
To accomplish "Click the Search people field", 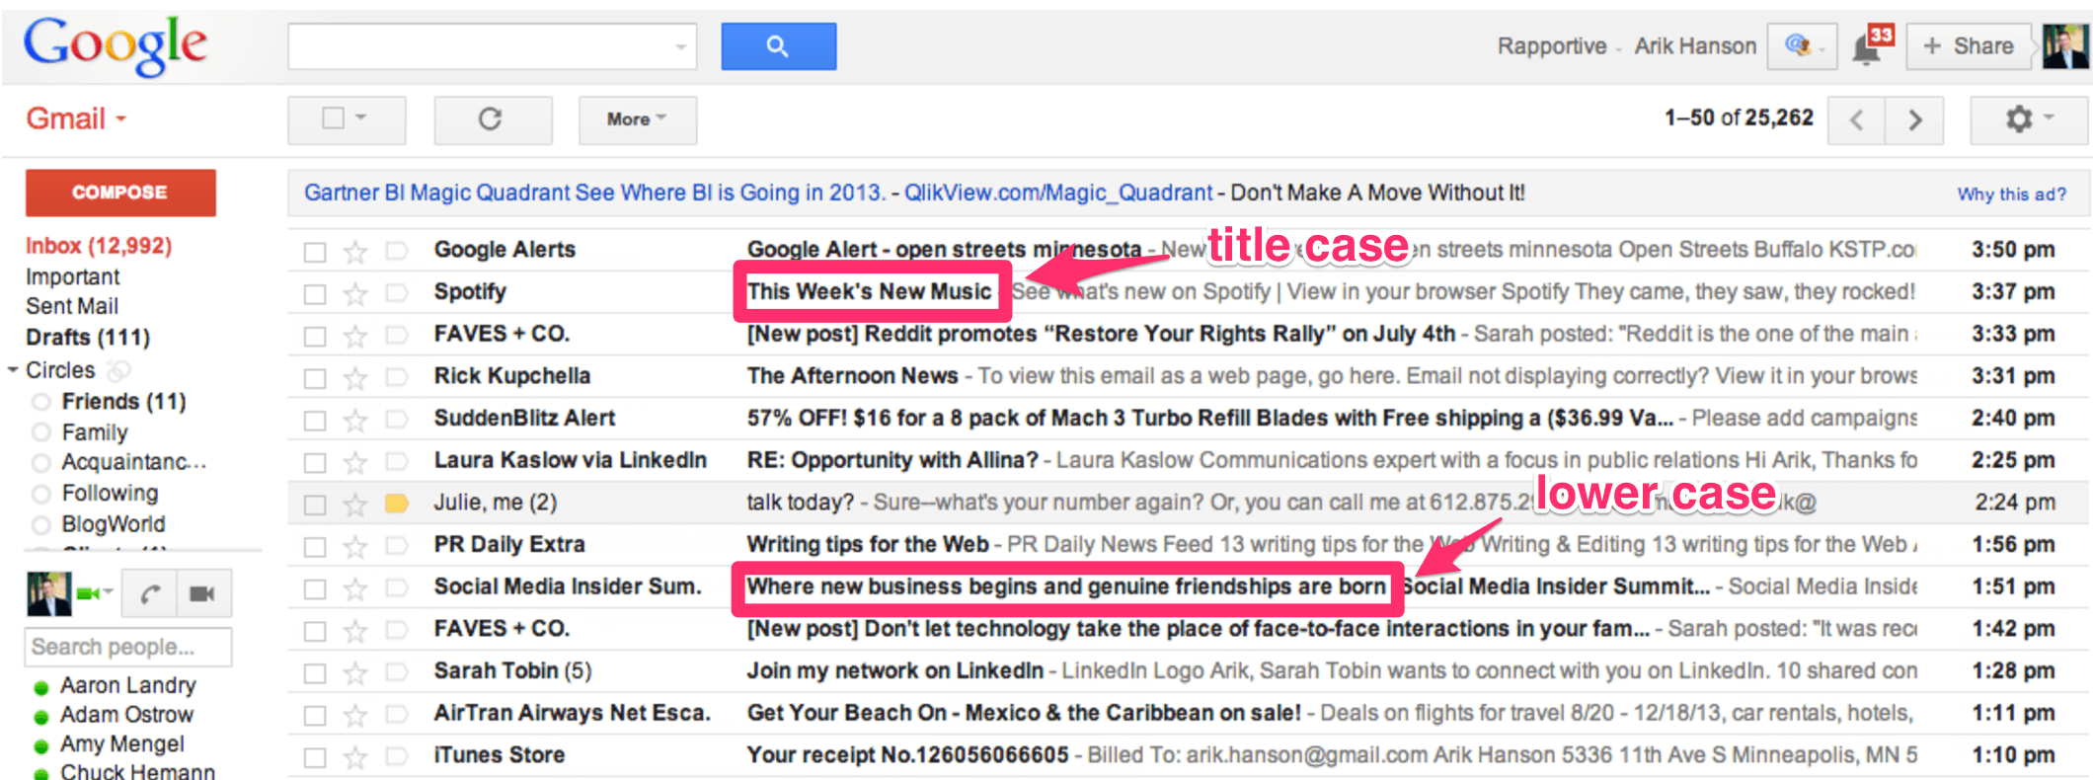I will 127,648.
